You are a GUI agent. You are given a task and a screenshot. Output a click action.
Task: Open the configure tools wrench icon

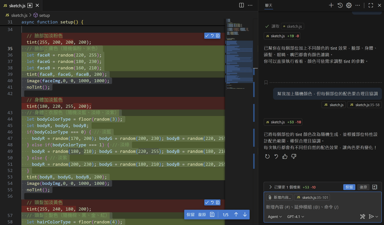point(363,217)
